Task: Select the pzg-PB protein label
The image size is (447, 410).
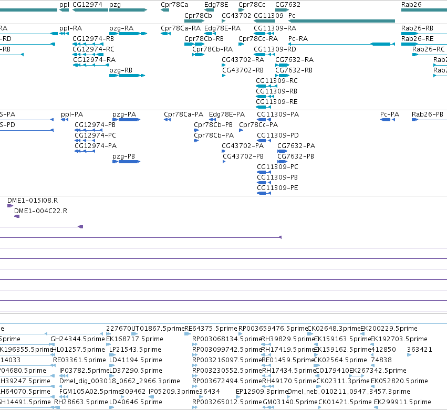Action: [124, 157]
